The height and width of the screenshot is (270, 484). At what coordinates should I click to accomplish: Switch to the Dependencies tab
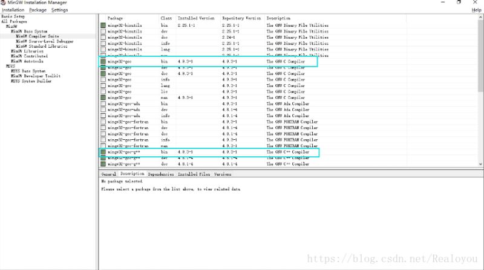[x=161, y=174]
